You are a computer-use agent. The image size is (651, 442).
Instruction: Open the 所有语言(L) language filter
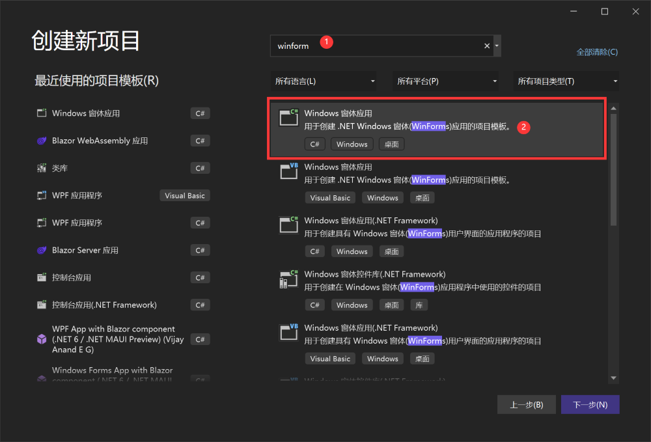coord(324,81)
